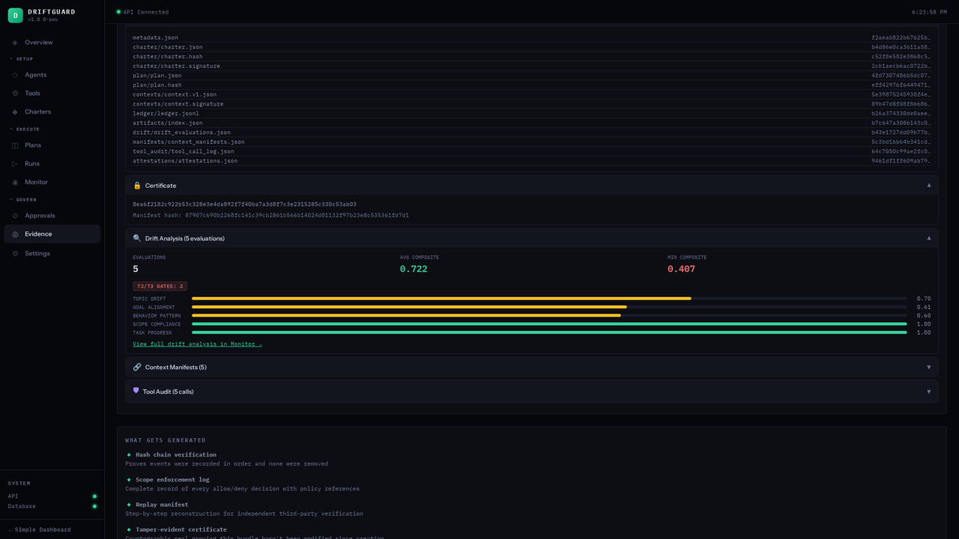This screenshot has height=539, width=959.
Task: Open View full drift analysis in Monitor link
Action: click(197, 344)
